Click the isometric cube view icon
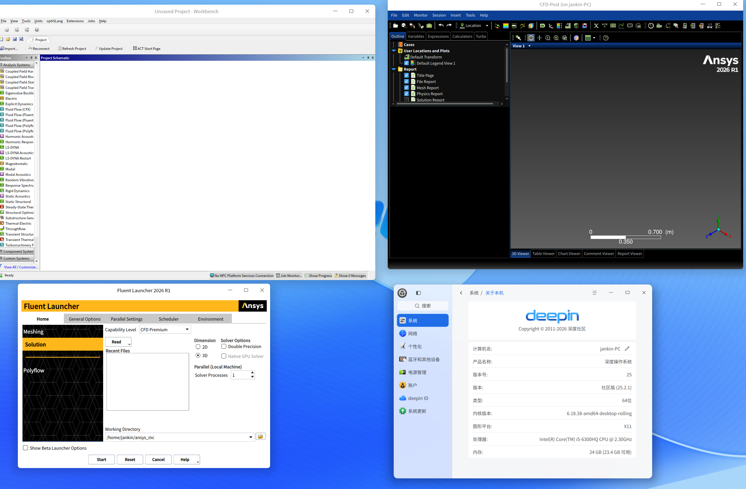 (x=576, y=38)
